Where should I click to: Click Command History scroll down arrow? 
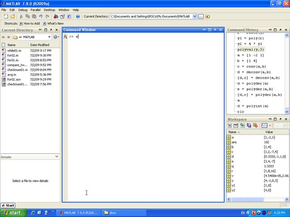[286, 112]
